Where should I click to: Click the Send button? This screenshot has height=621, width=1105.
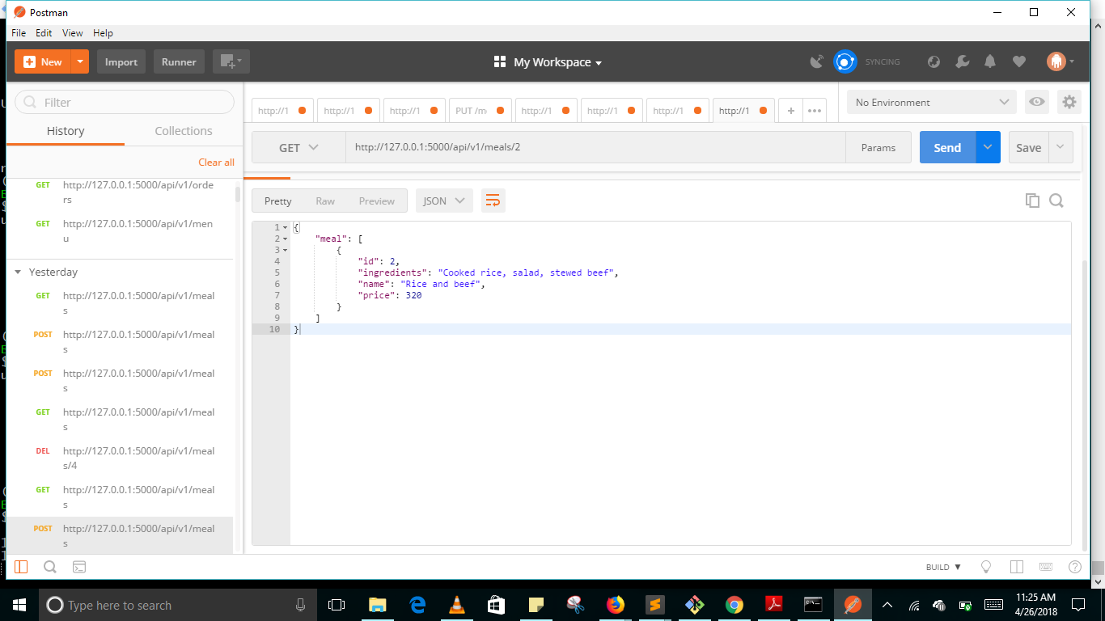tap(948, 147)
